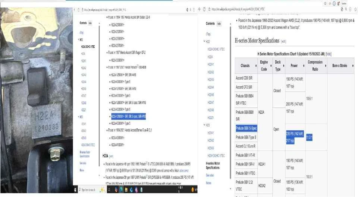Viewport: 358px width, 197px height.
Task: Click the highlighted H22A-1290001 SiR S spec entry
Action: [x=129, y=116]
